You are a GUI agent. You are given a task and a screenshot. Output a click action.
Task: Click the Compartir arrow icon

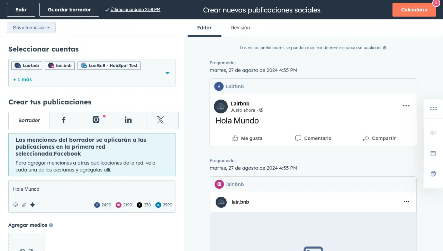pyautogui.click(x=366, y=138)
